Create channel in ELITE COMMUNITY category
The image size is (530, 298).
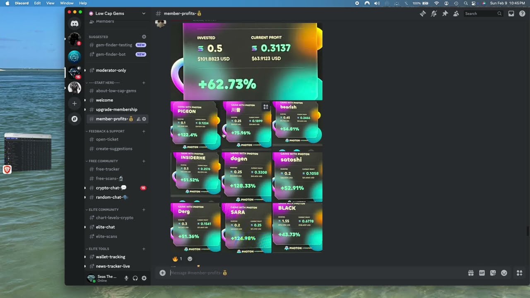pos(144,210)
